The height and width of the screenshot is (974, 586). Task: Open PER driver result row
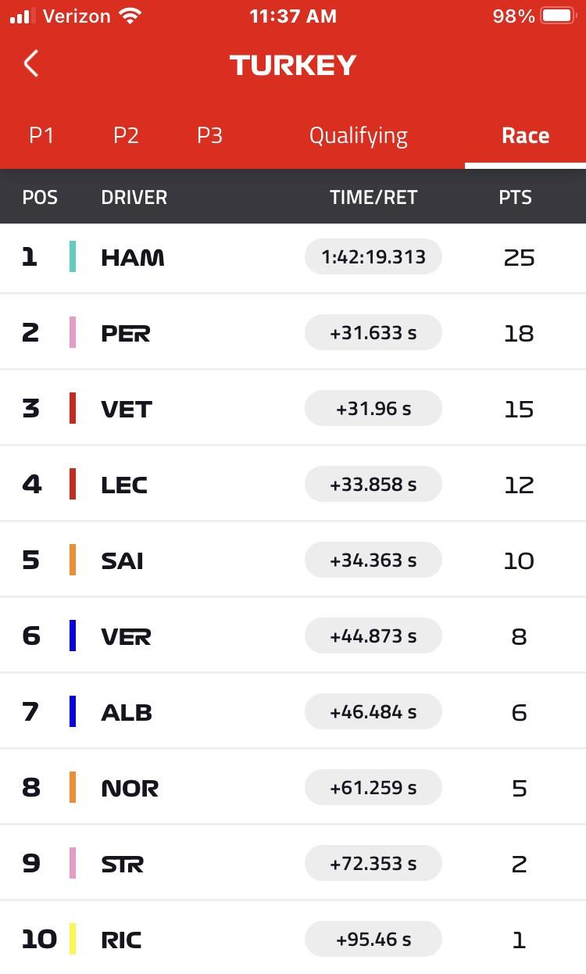(293, 333)
